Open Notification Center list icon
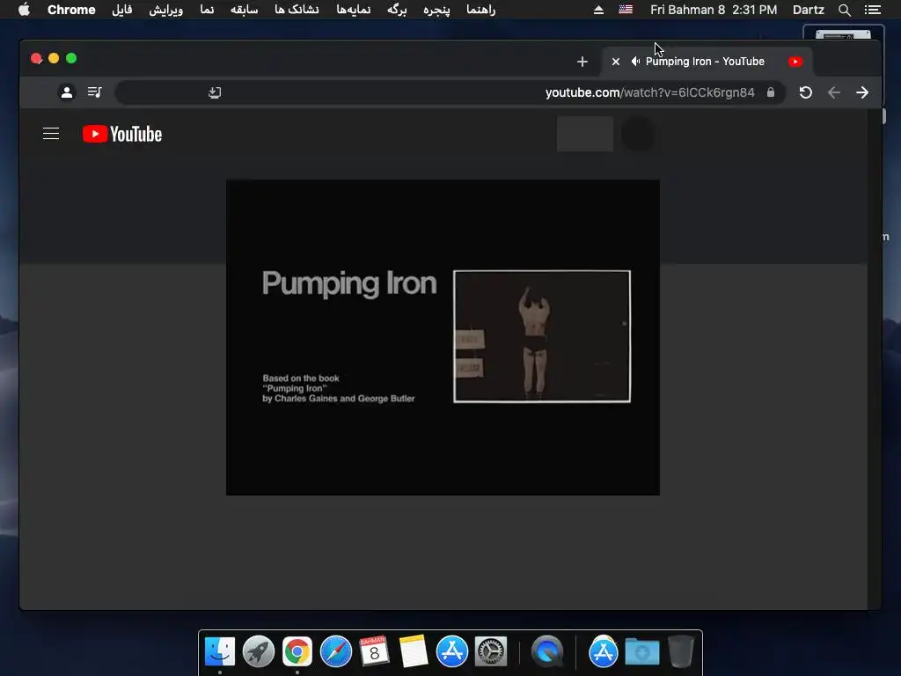This screenshot has height=676, width=901. 872,10
